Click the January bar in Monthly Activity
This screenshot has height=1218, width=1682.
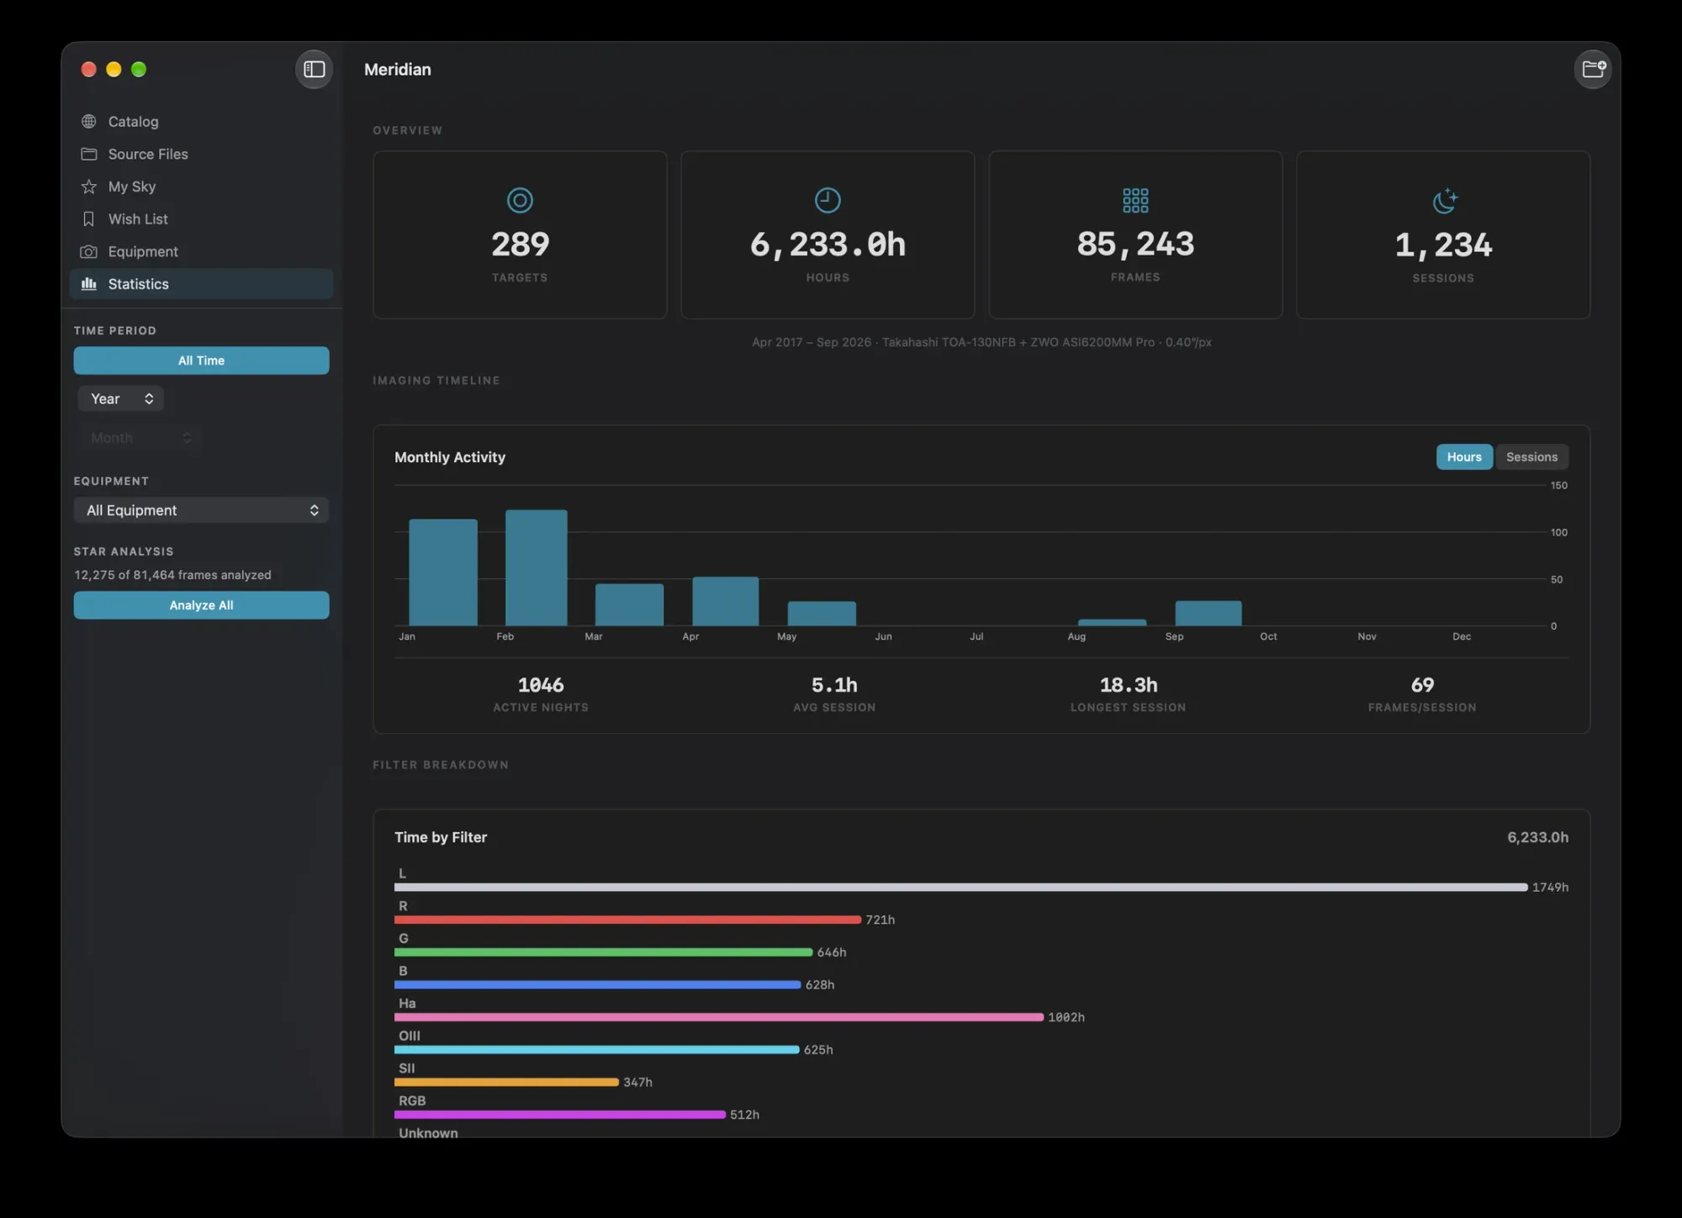click(443, 572)
